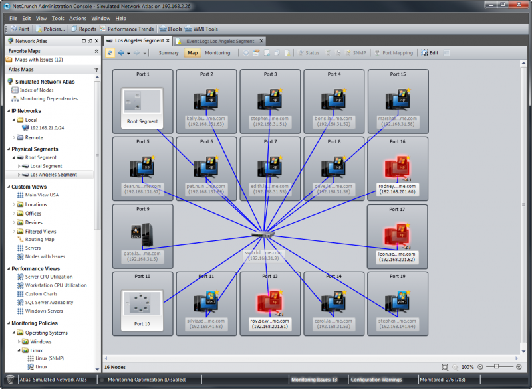Viewport: 532px width, 389px height.
Task: Collapse the Physical Segments group
Action: pyautogui.click(x=9, y=149)
